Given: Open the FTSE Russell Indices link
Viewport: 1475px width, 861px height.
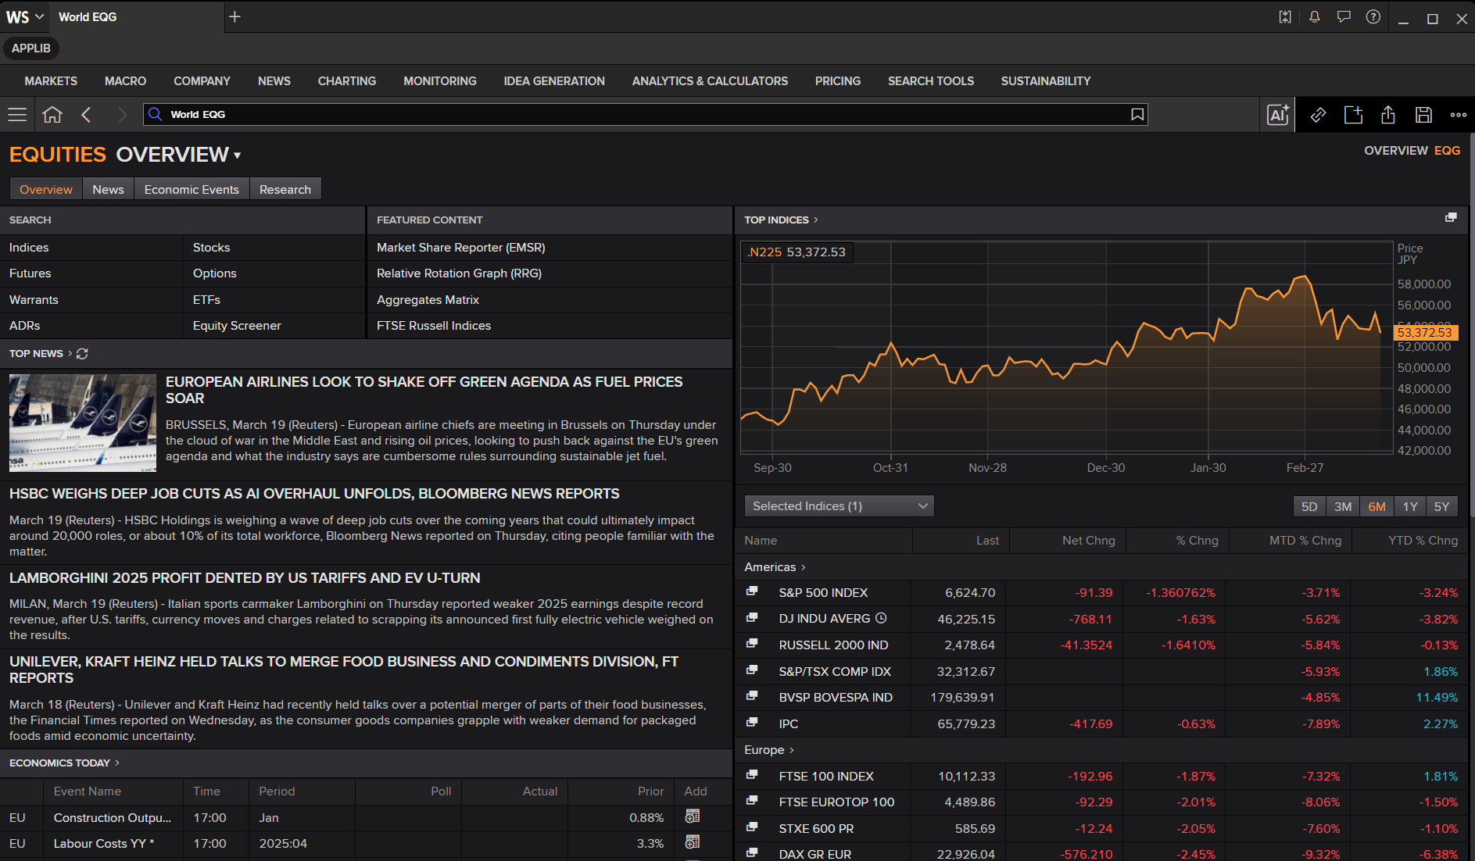Looking at the screenshot, I should click(434, 326).
